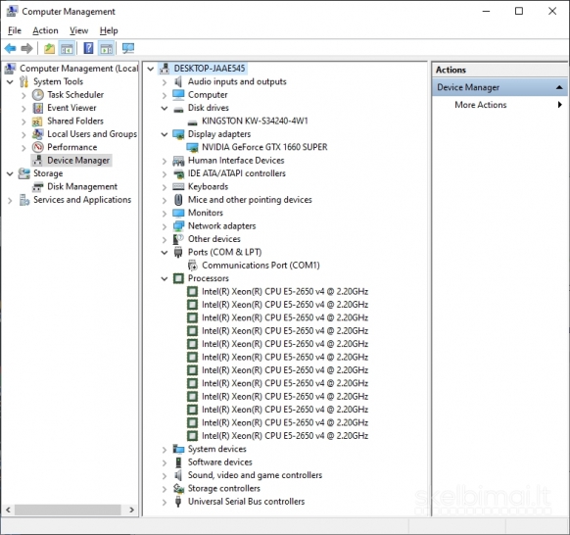570x535 pixels.
Task: Select NVIDIA GeForce GTX 1660 SUPER text
Action: click(264, 147)
